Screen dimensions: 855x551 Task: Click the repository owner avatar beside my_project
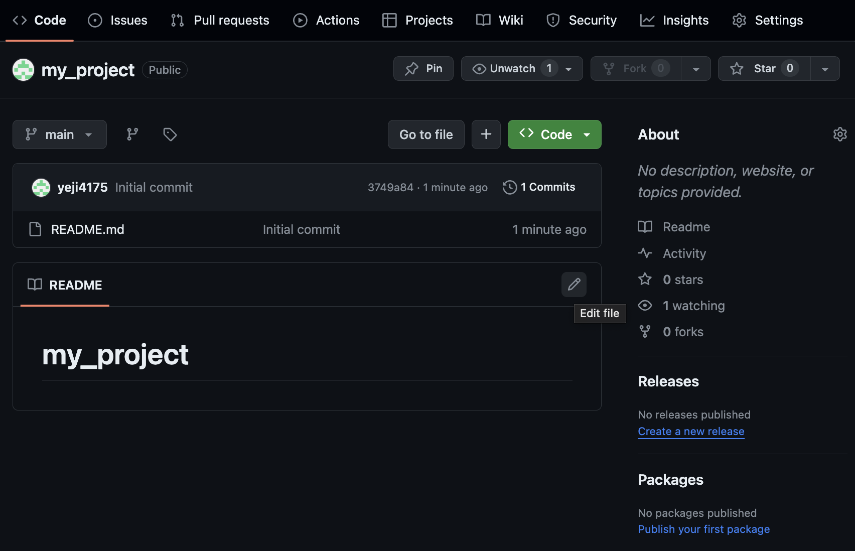tap(23, 70)
